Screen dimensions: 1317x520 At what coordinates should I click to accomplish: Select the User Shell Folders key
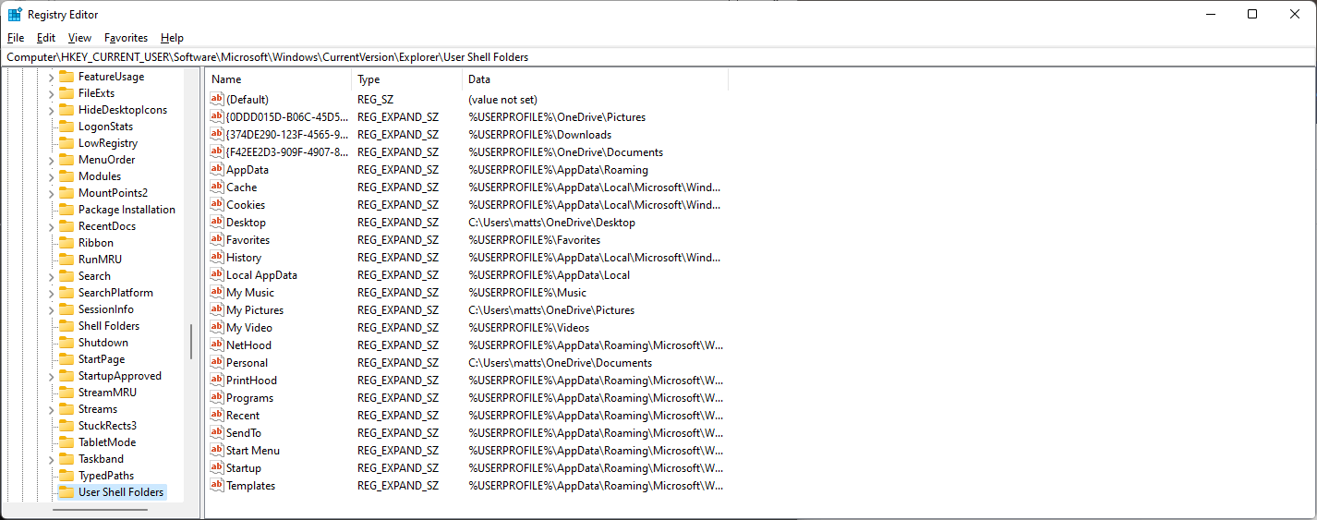[121, 492]
